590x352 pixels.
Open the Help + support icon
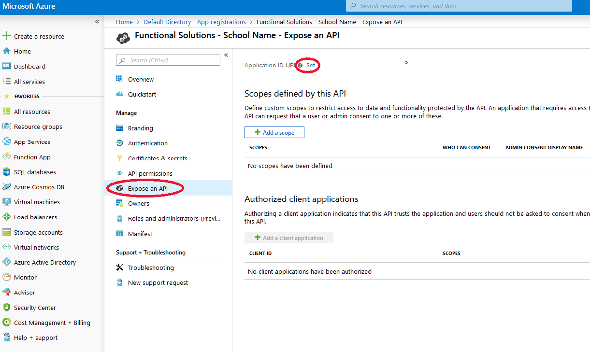tap(7, 338)
